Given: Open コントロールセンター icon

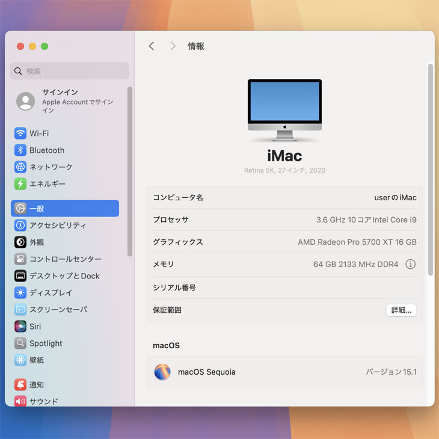Looking at the screenshot, I should [x=20, y=259].
